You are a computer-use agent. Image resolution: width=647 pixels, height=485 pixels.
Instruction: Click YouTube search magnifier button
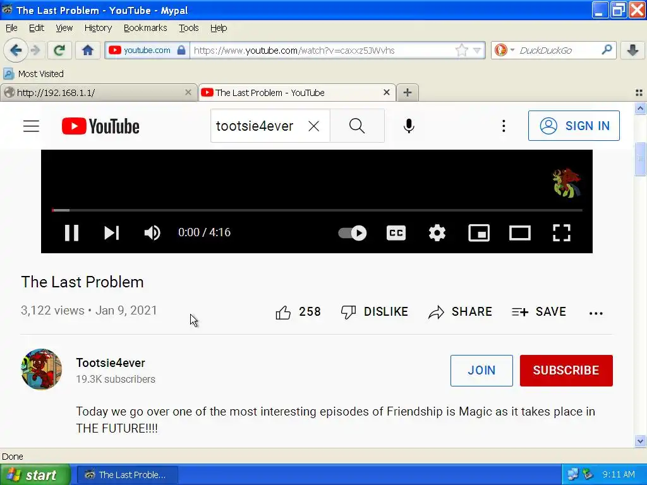[357, 126]
